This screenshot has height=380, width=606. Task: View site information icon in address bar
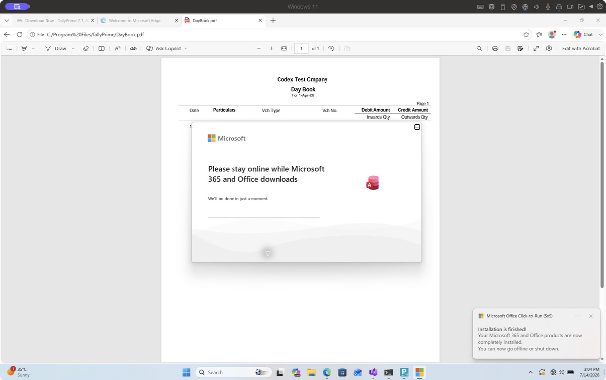[33, 35]
